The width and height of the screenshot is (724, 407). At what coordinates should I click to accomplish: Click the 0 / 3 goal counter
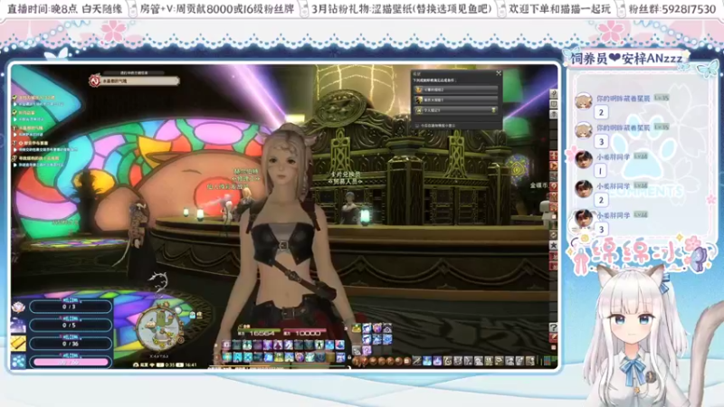click(70, 307)
